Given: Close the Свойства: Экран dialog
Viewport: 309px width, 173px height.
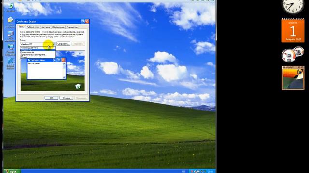Looking at the screenshot, I should click(x=87, y=21).
